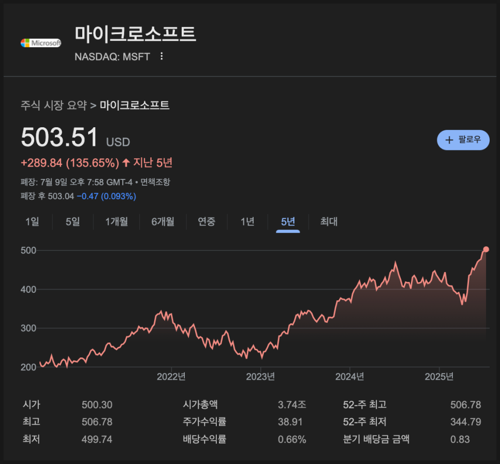Select the 1년 time range tab
This screenshot has width=500, height=464.
(247, 221)
